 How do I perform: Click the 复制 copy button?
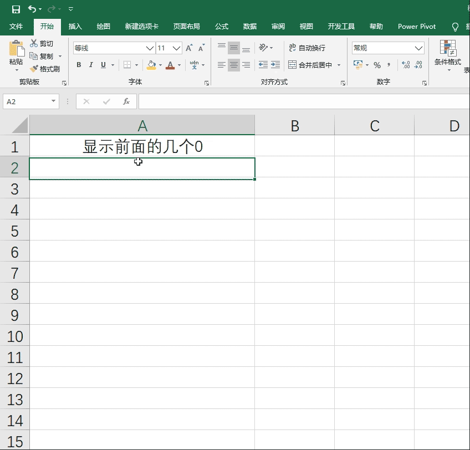pyautogui.click(x=42, y=56)
